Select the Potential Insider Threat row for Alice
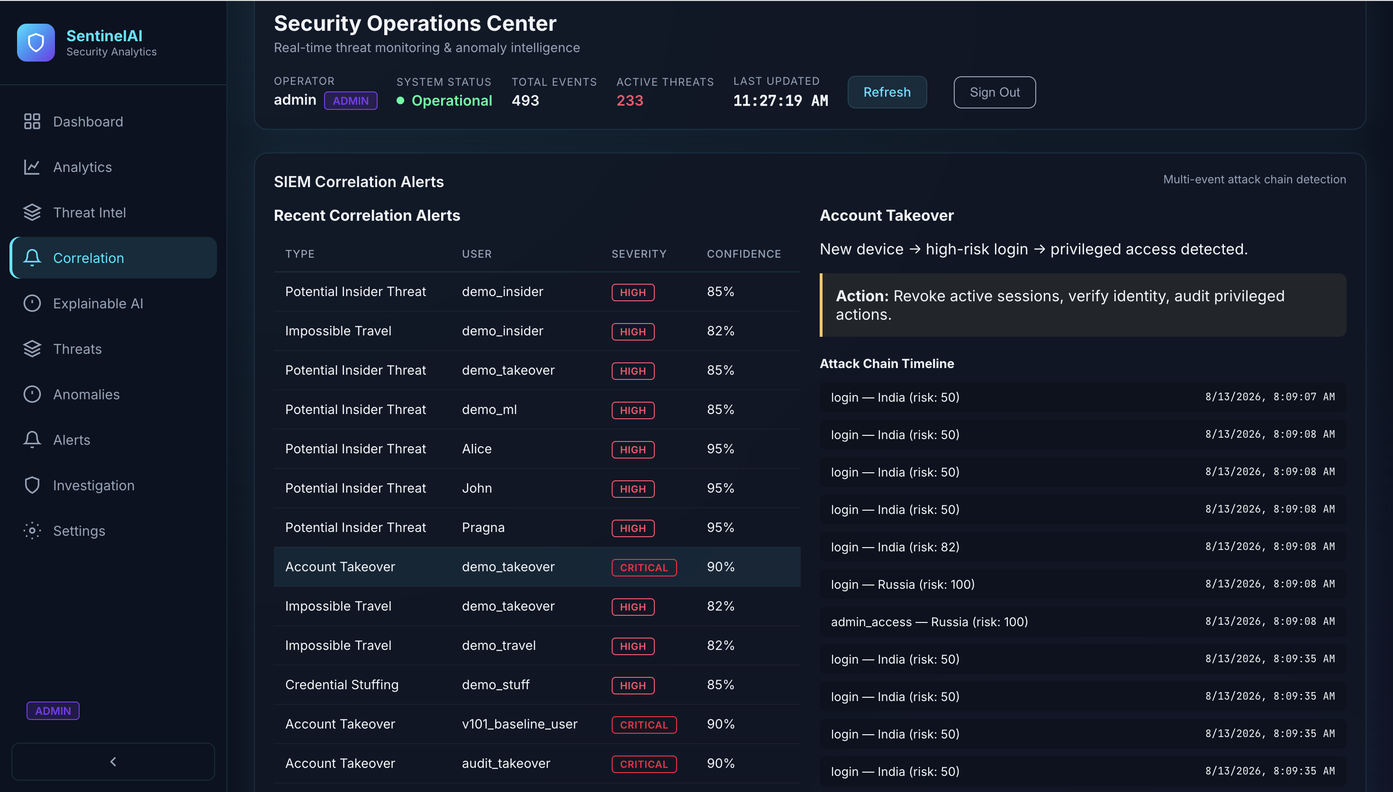This screenshot has height=792, width=1393. (537, 449)
